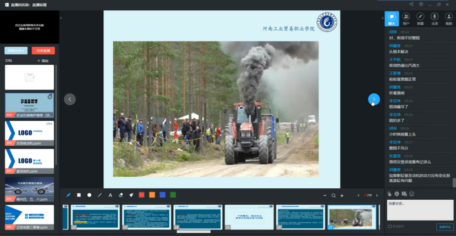Click the red 结束直播 button

[43, 50]
